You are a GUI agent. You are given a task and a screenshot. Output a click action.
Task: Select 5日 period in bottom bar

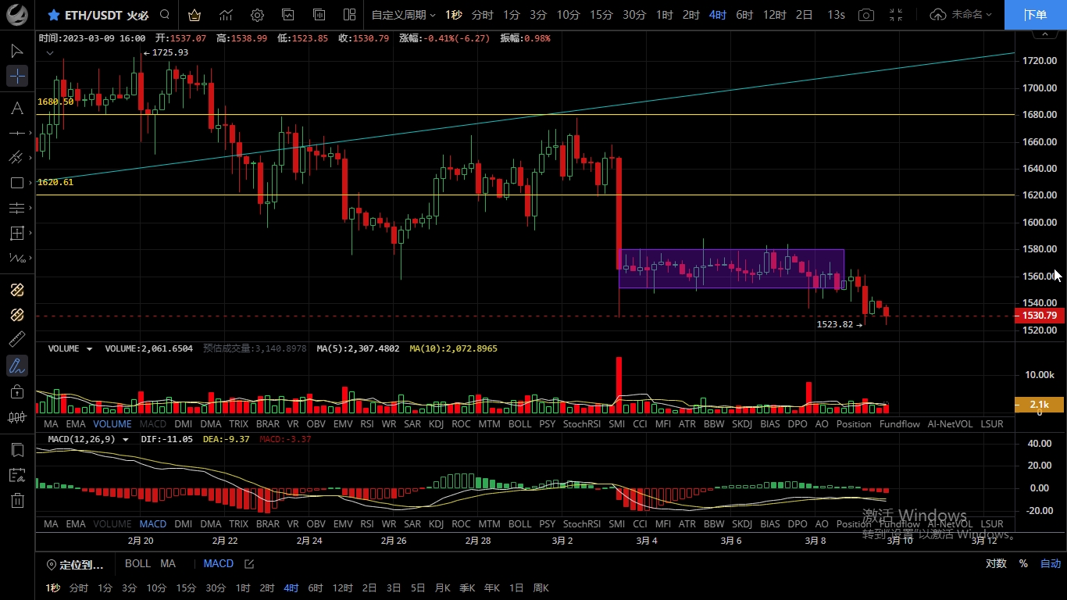pos(418,588)
